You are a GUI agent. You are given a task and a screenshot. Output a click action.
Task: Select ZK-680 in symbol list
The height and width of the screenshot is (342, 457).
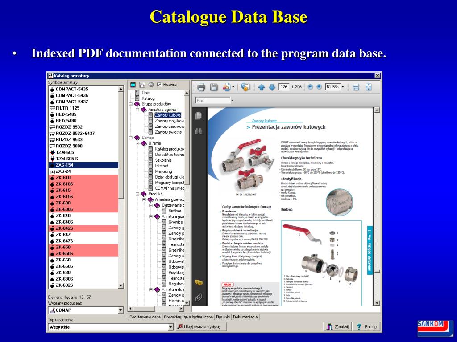[83, 273]
